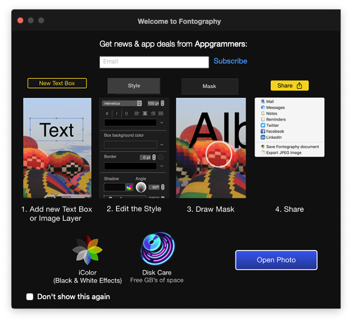Click the Bold formatting icon

click(107, 114)
